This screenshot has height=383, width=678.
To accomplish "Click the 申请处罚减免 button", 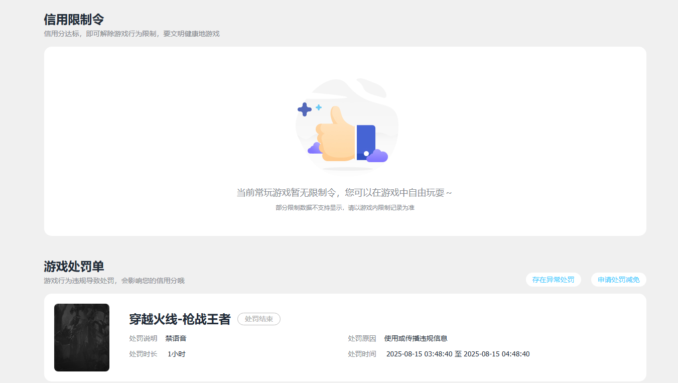I will [x=618, y=280].
